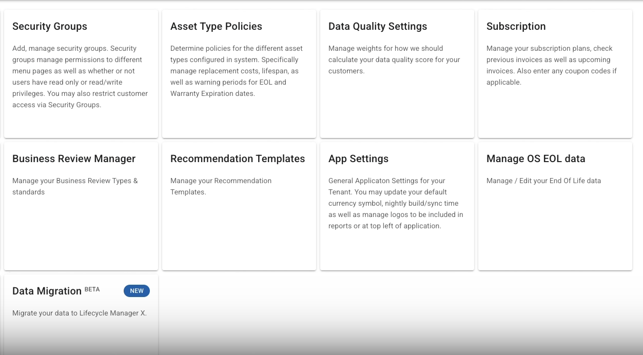The width and height of the screenshot is (643, 355).
Task: Open the Data Quality Settings card
Action: coord(397,73)
